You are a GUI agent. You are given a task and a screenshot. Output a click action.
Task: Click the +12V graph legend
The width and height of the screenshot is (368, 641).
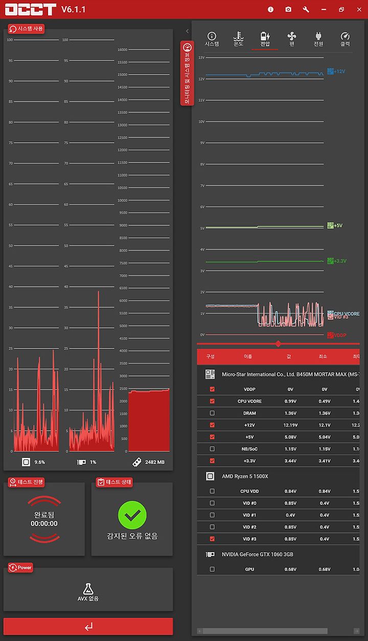coord(336,71)
